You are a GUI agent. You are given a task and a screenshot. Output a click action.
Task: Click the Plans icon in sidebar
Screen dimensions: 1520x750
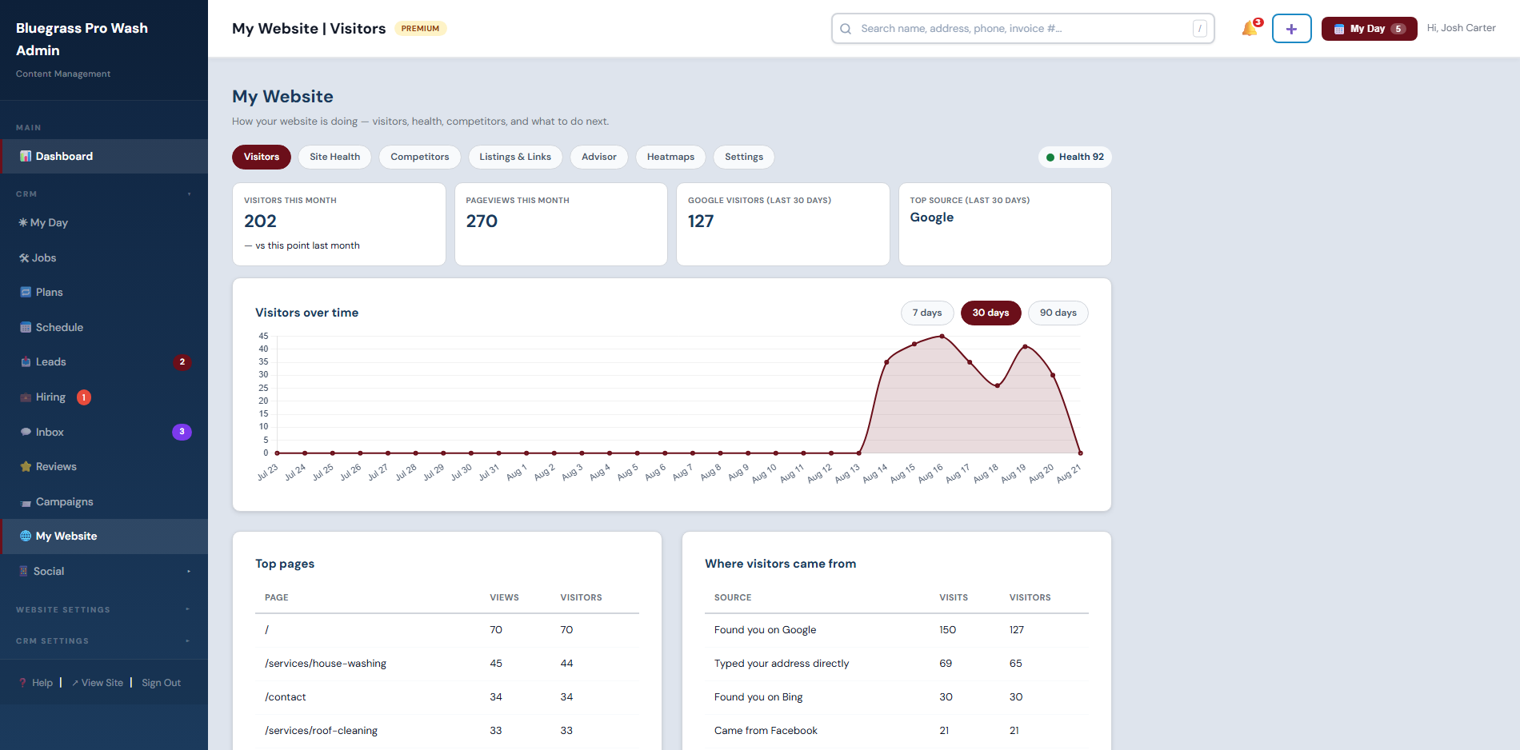tap(26, 293)
